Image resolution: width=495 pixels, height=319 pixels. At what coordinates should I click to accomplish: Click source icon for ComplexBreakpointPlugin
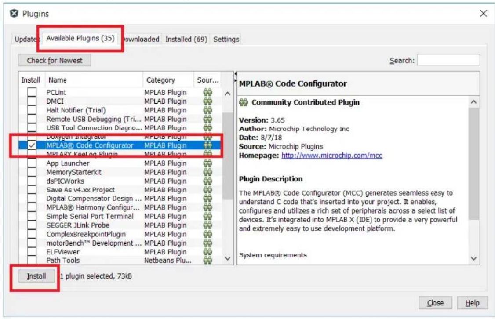(208, 234)
